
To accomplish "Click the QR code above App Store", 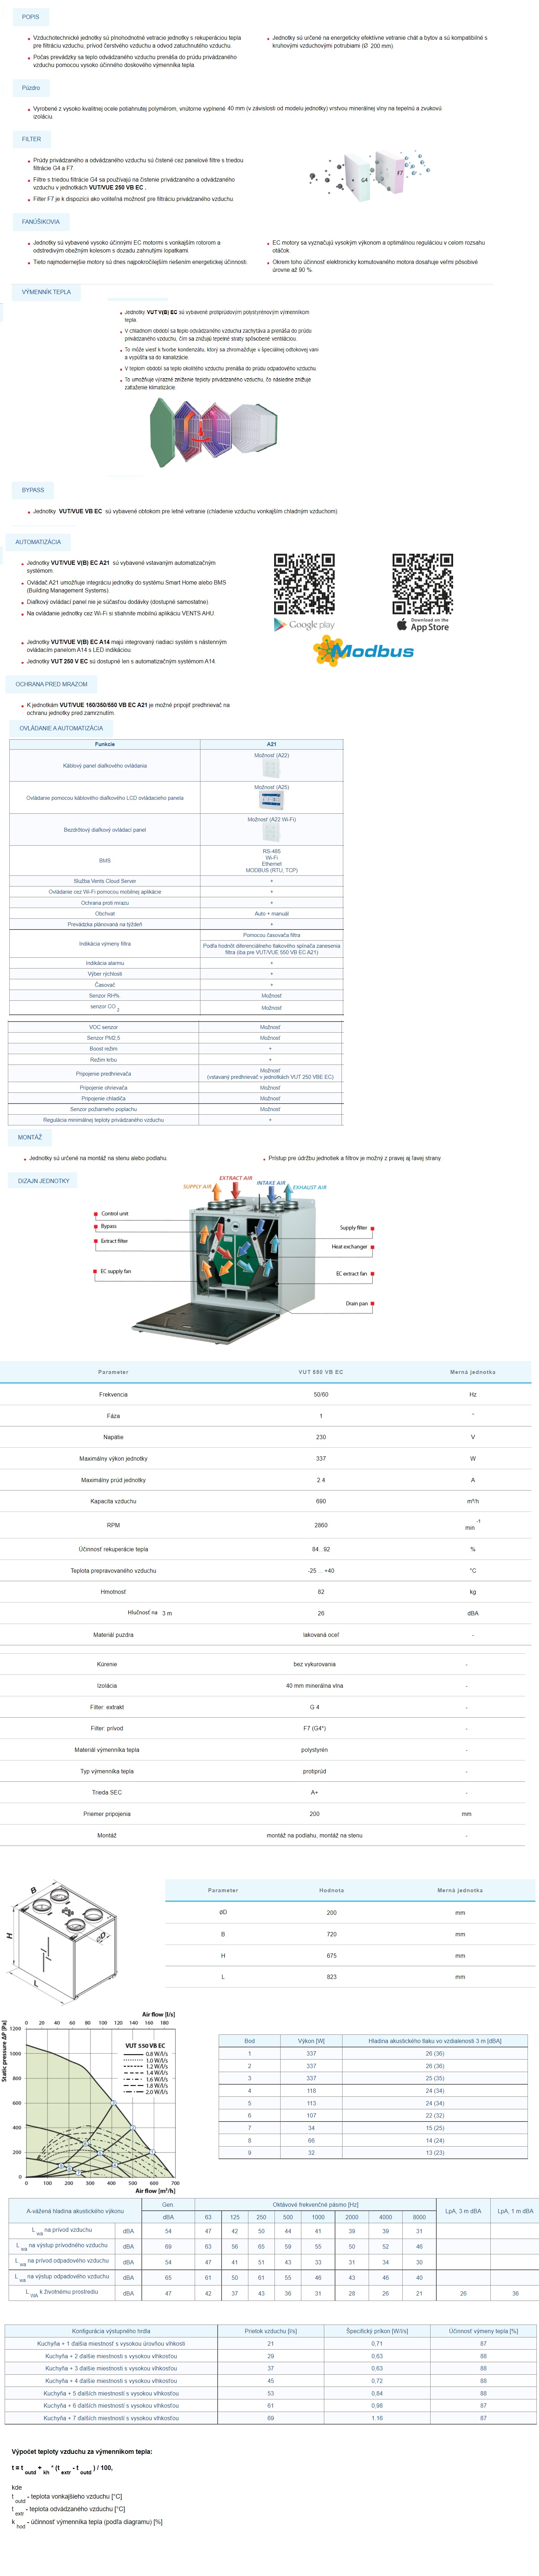I will click(x=422, y=583).
